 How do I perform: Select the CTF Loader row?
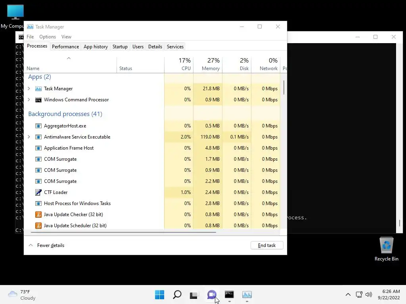point(152,192)
